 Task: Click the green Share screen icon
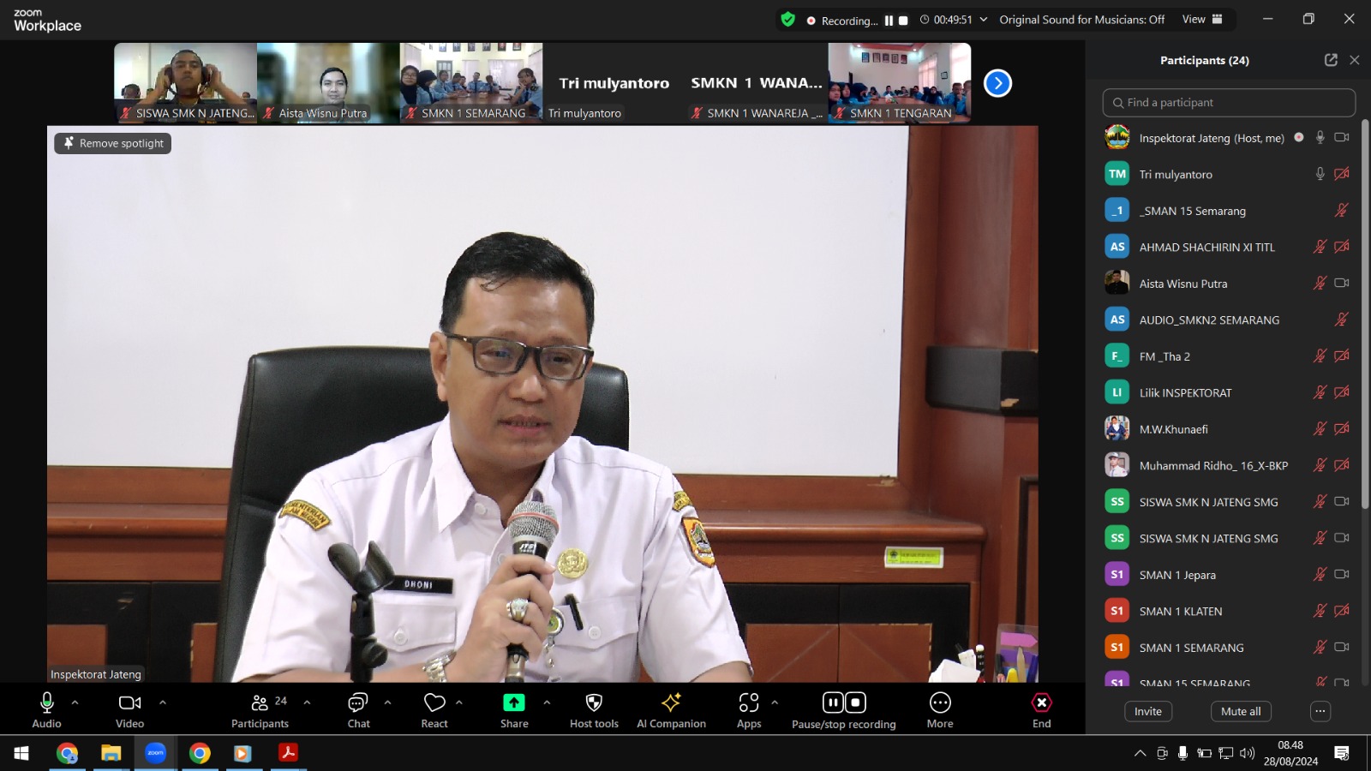(514, 702)
